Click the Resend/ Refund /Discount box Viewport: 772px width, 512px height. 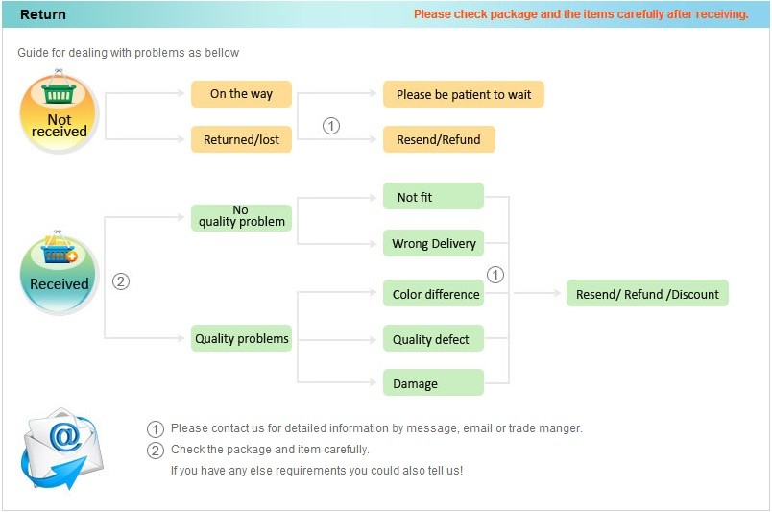tap(647, 294)
